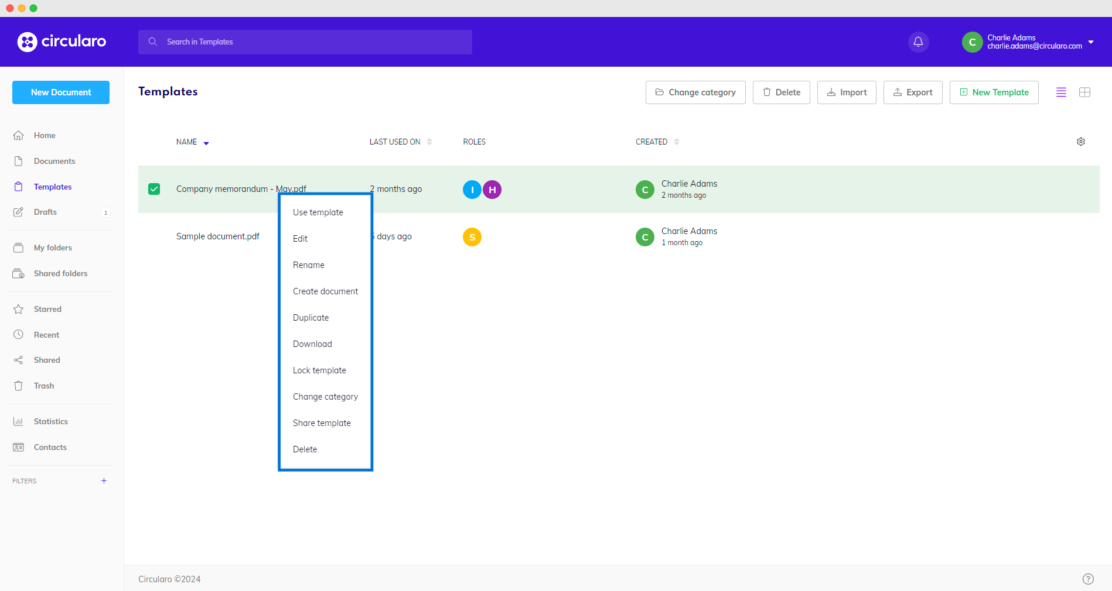Select list view layout icon

tap(1060, 92)
